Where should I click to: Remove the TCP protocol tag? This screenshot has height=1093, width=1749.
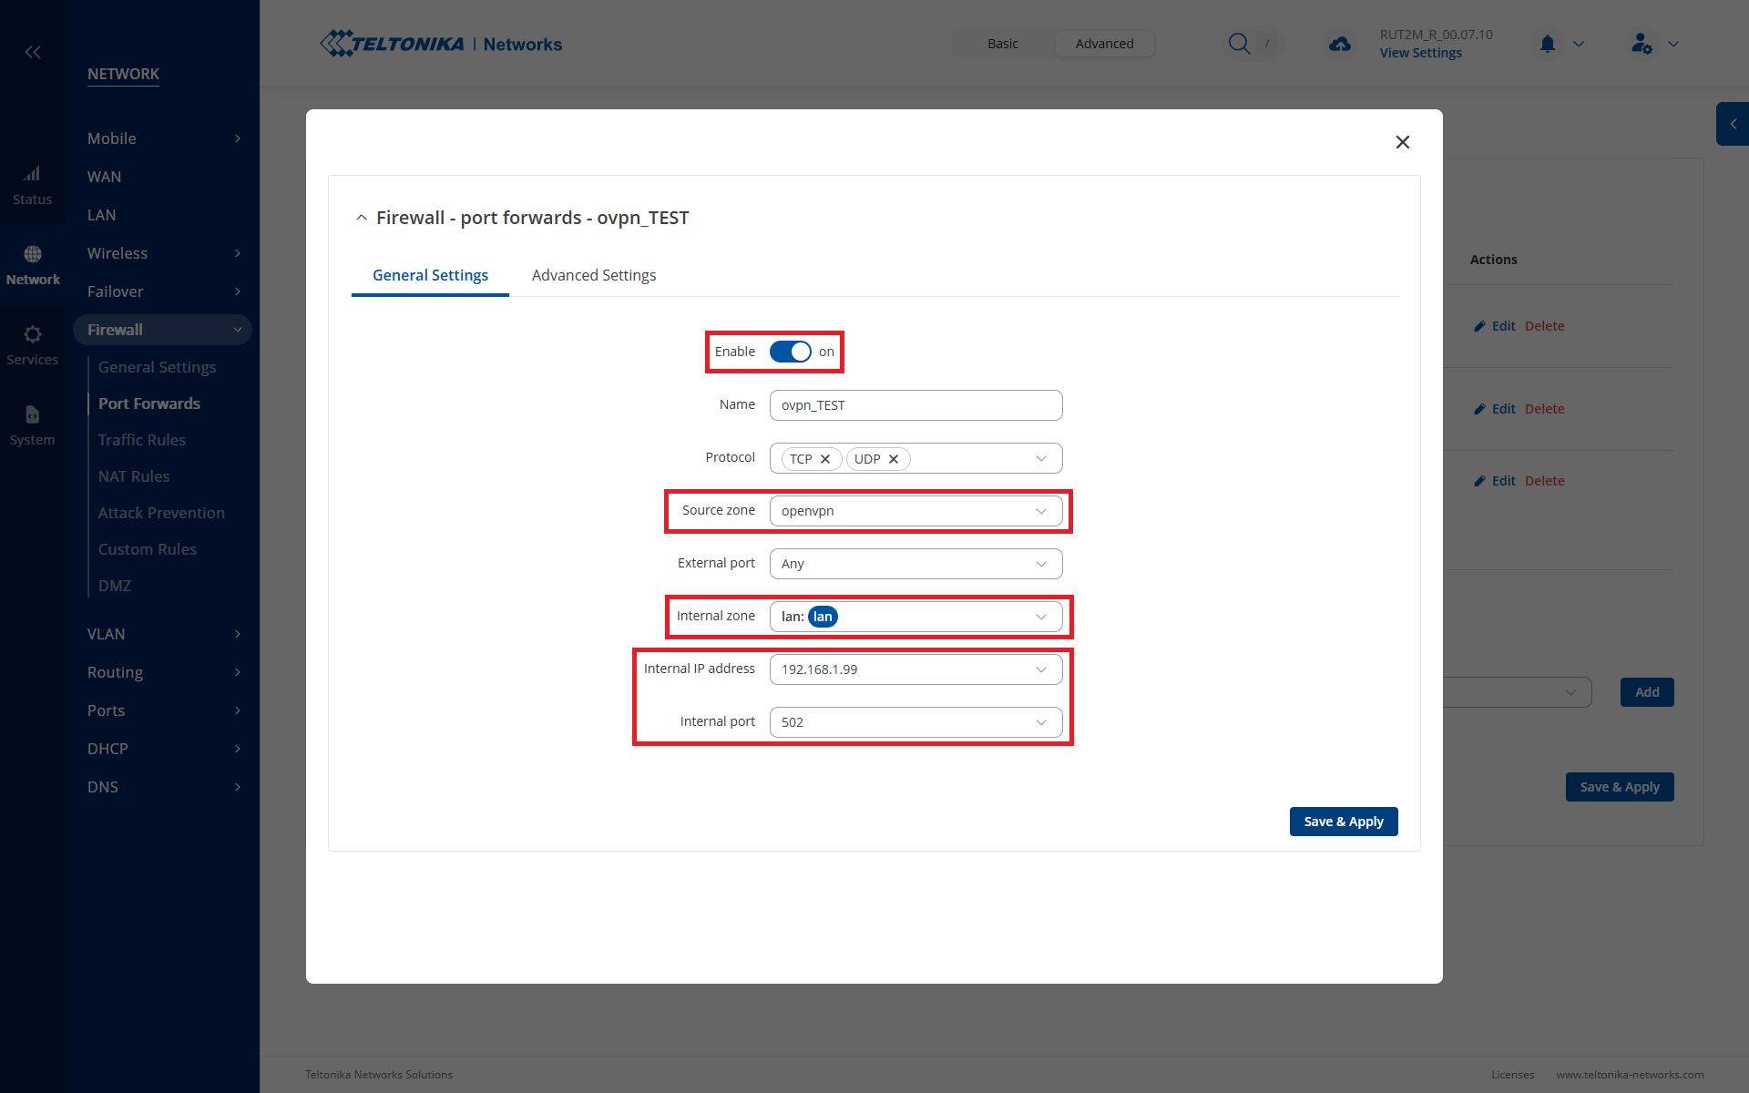(825, 459)
